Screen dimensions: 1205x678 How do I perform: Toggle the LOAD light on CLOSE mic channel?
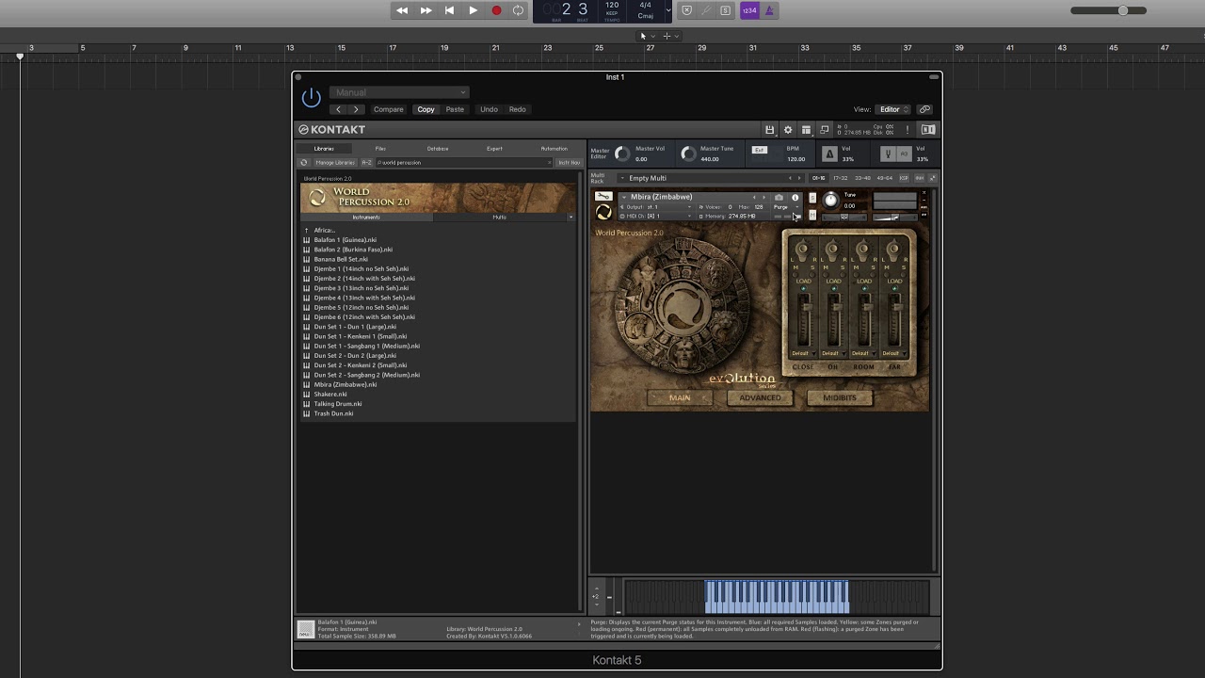coord(803,288)
